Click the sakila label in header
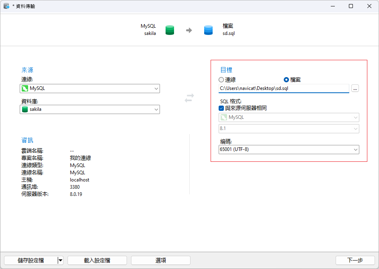The width and height of the screenshot is (379, 269). 150,33
